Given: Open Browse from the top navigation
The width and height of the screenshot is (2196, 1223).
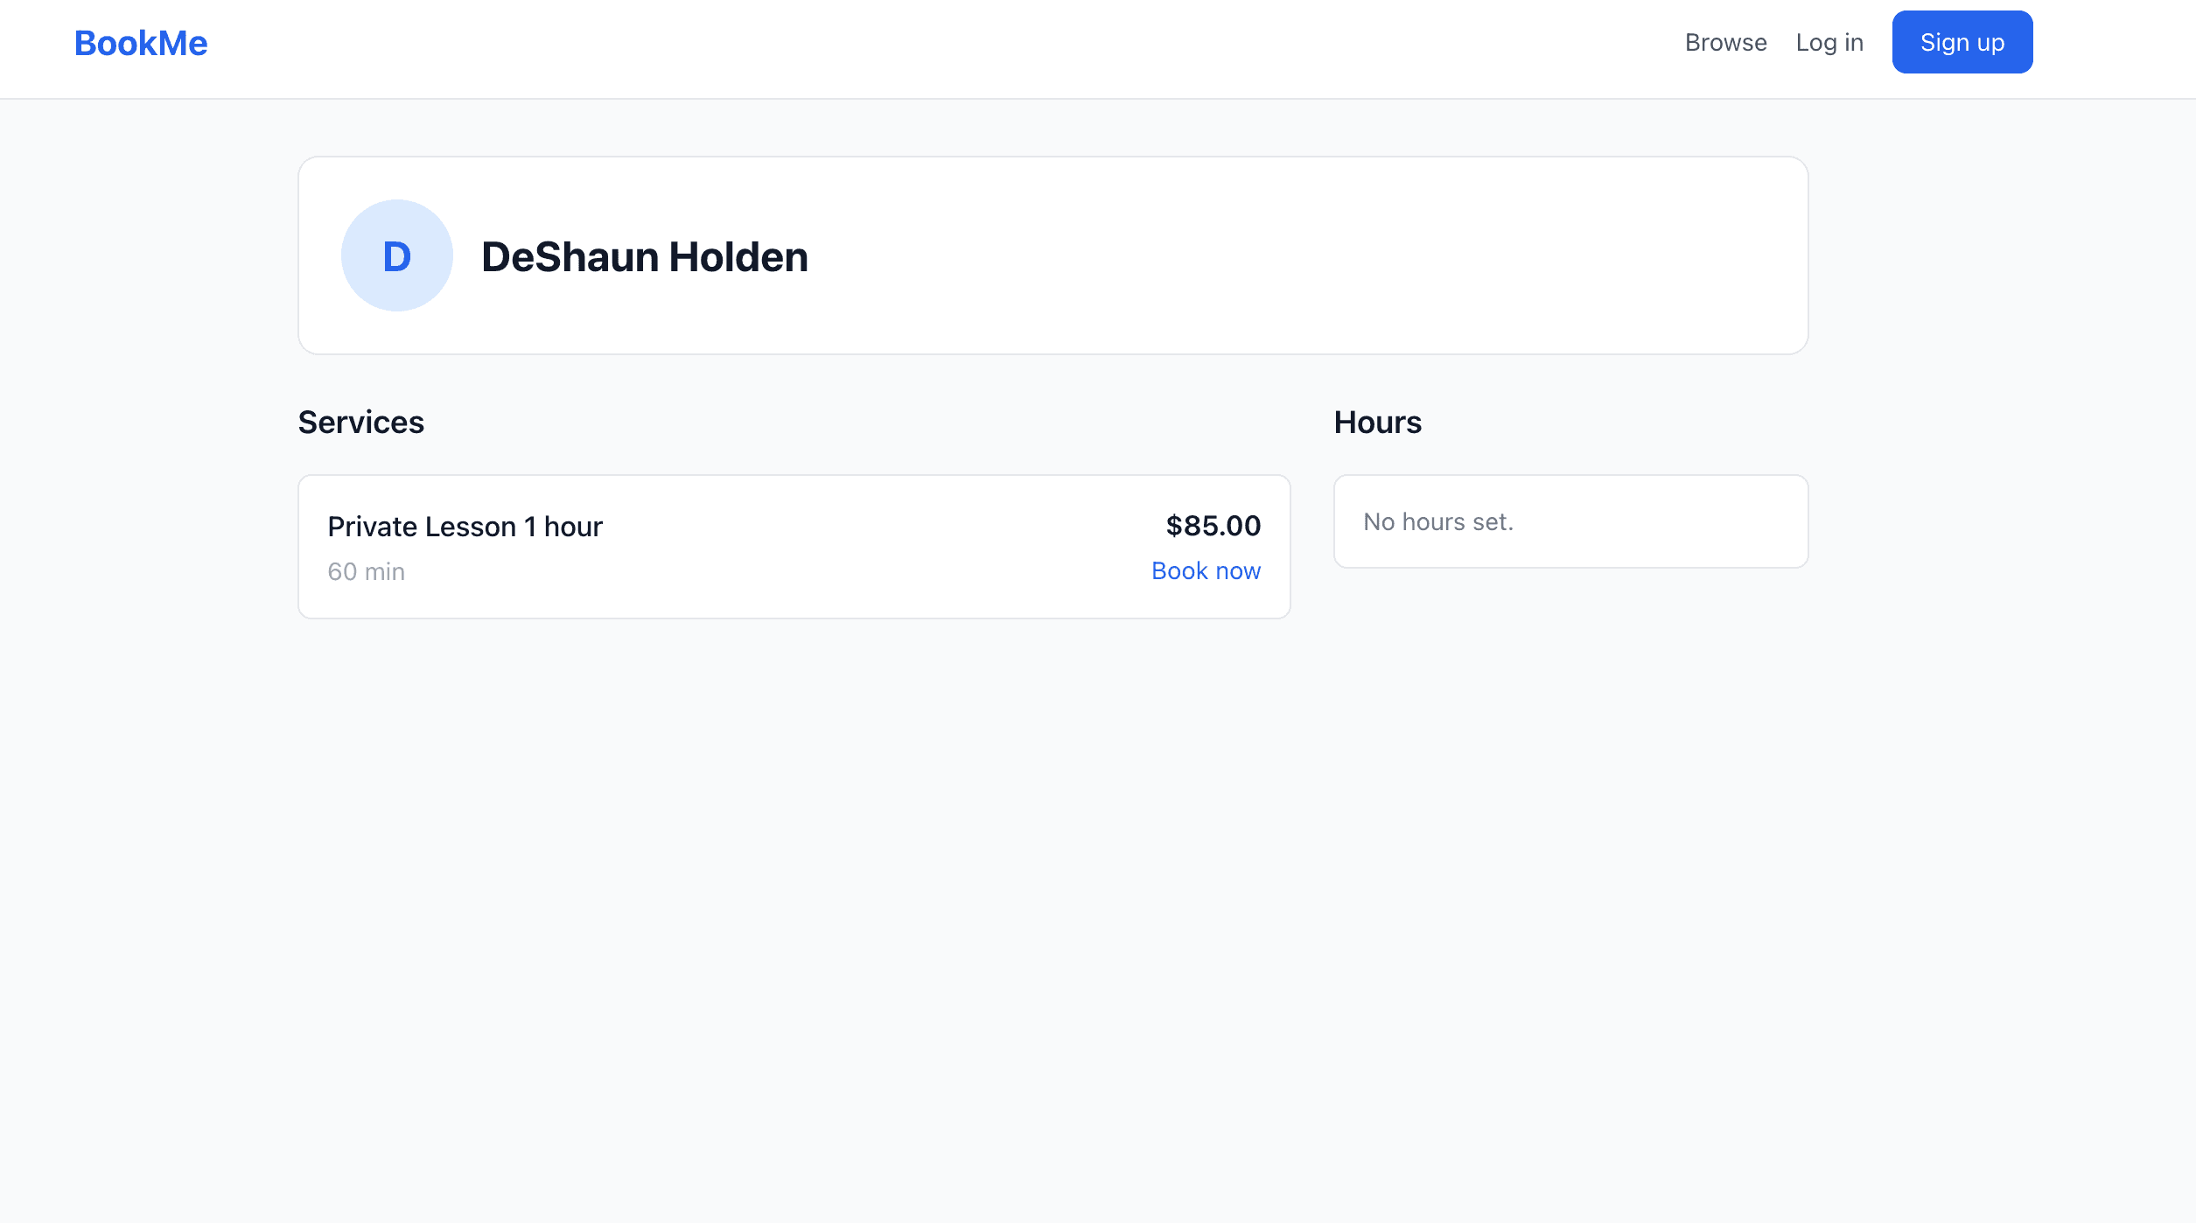Looking at the screenshot, I should pyautogui.click(x=1724, y=42).
